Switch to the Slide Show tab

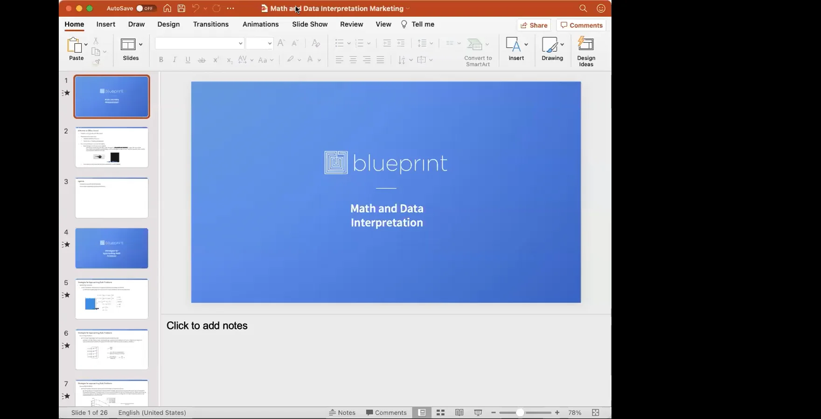[x=310, y=24]
